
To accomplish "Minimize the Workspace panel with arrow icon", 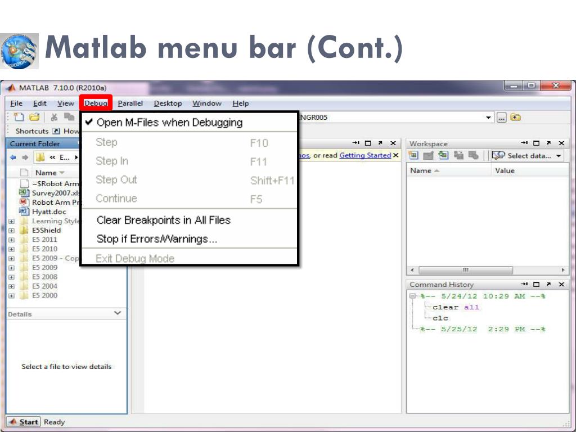I will pos(524,143).
